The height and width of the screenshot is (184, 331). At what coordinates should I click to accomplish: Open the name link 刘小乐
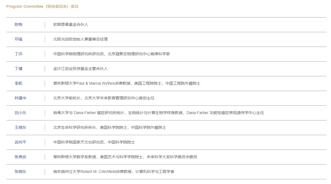20,113
